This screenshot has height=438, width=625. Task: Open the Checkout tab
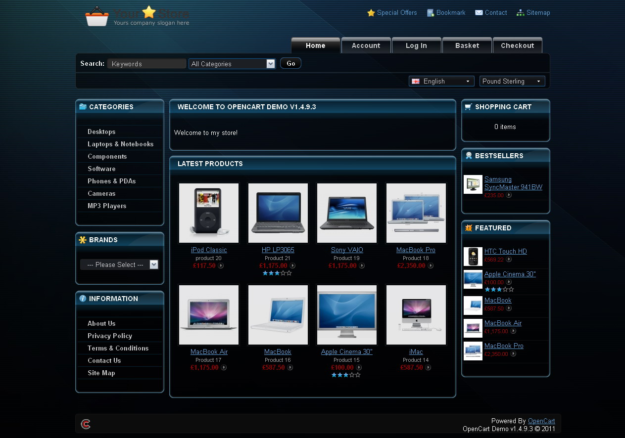(x=518, y=45)
